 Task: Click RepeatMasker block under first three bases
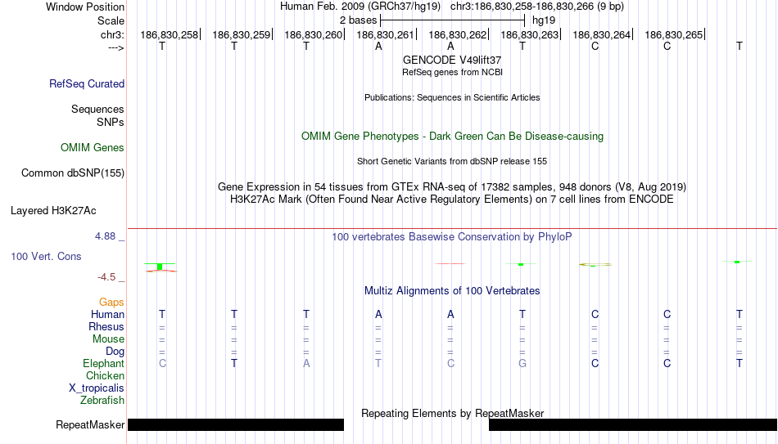point(236,424)
